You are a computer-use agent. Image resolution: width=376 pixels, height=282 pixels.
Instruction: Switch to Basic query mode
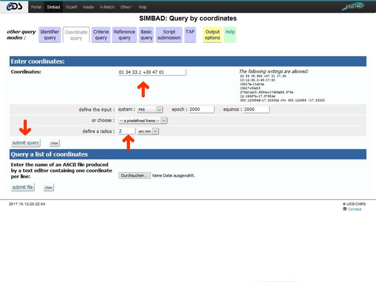click(x=146, y=35)
